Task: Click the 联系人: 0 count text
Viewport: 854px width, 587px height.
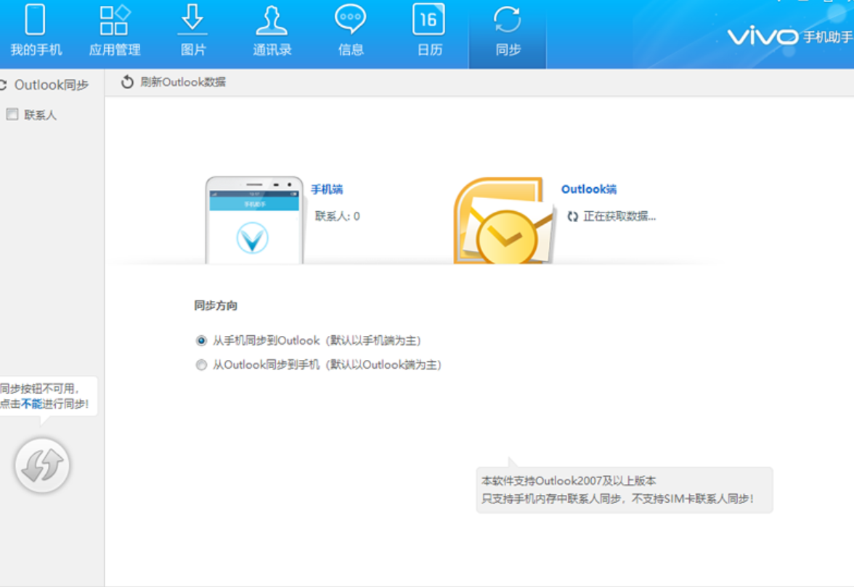Action: pos(337,216)
